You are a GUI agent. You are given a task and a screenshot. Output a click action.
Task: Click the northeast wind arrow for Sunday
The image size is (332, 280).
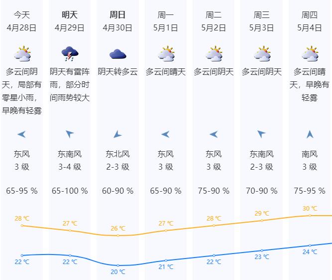coord(117,134)
